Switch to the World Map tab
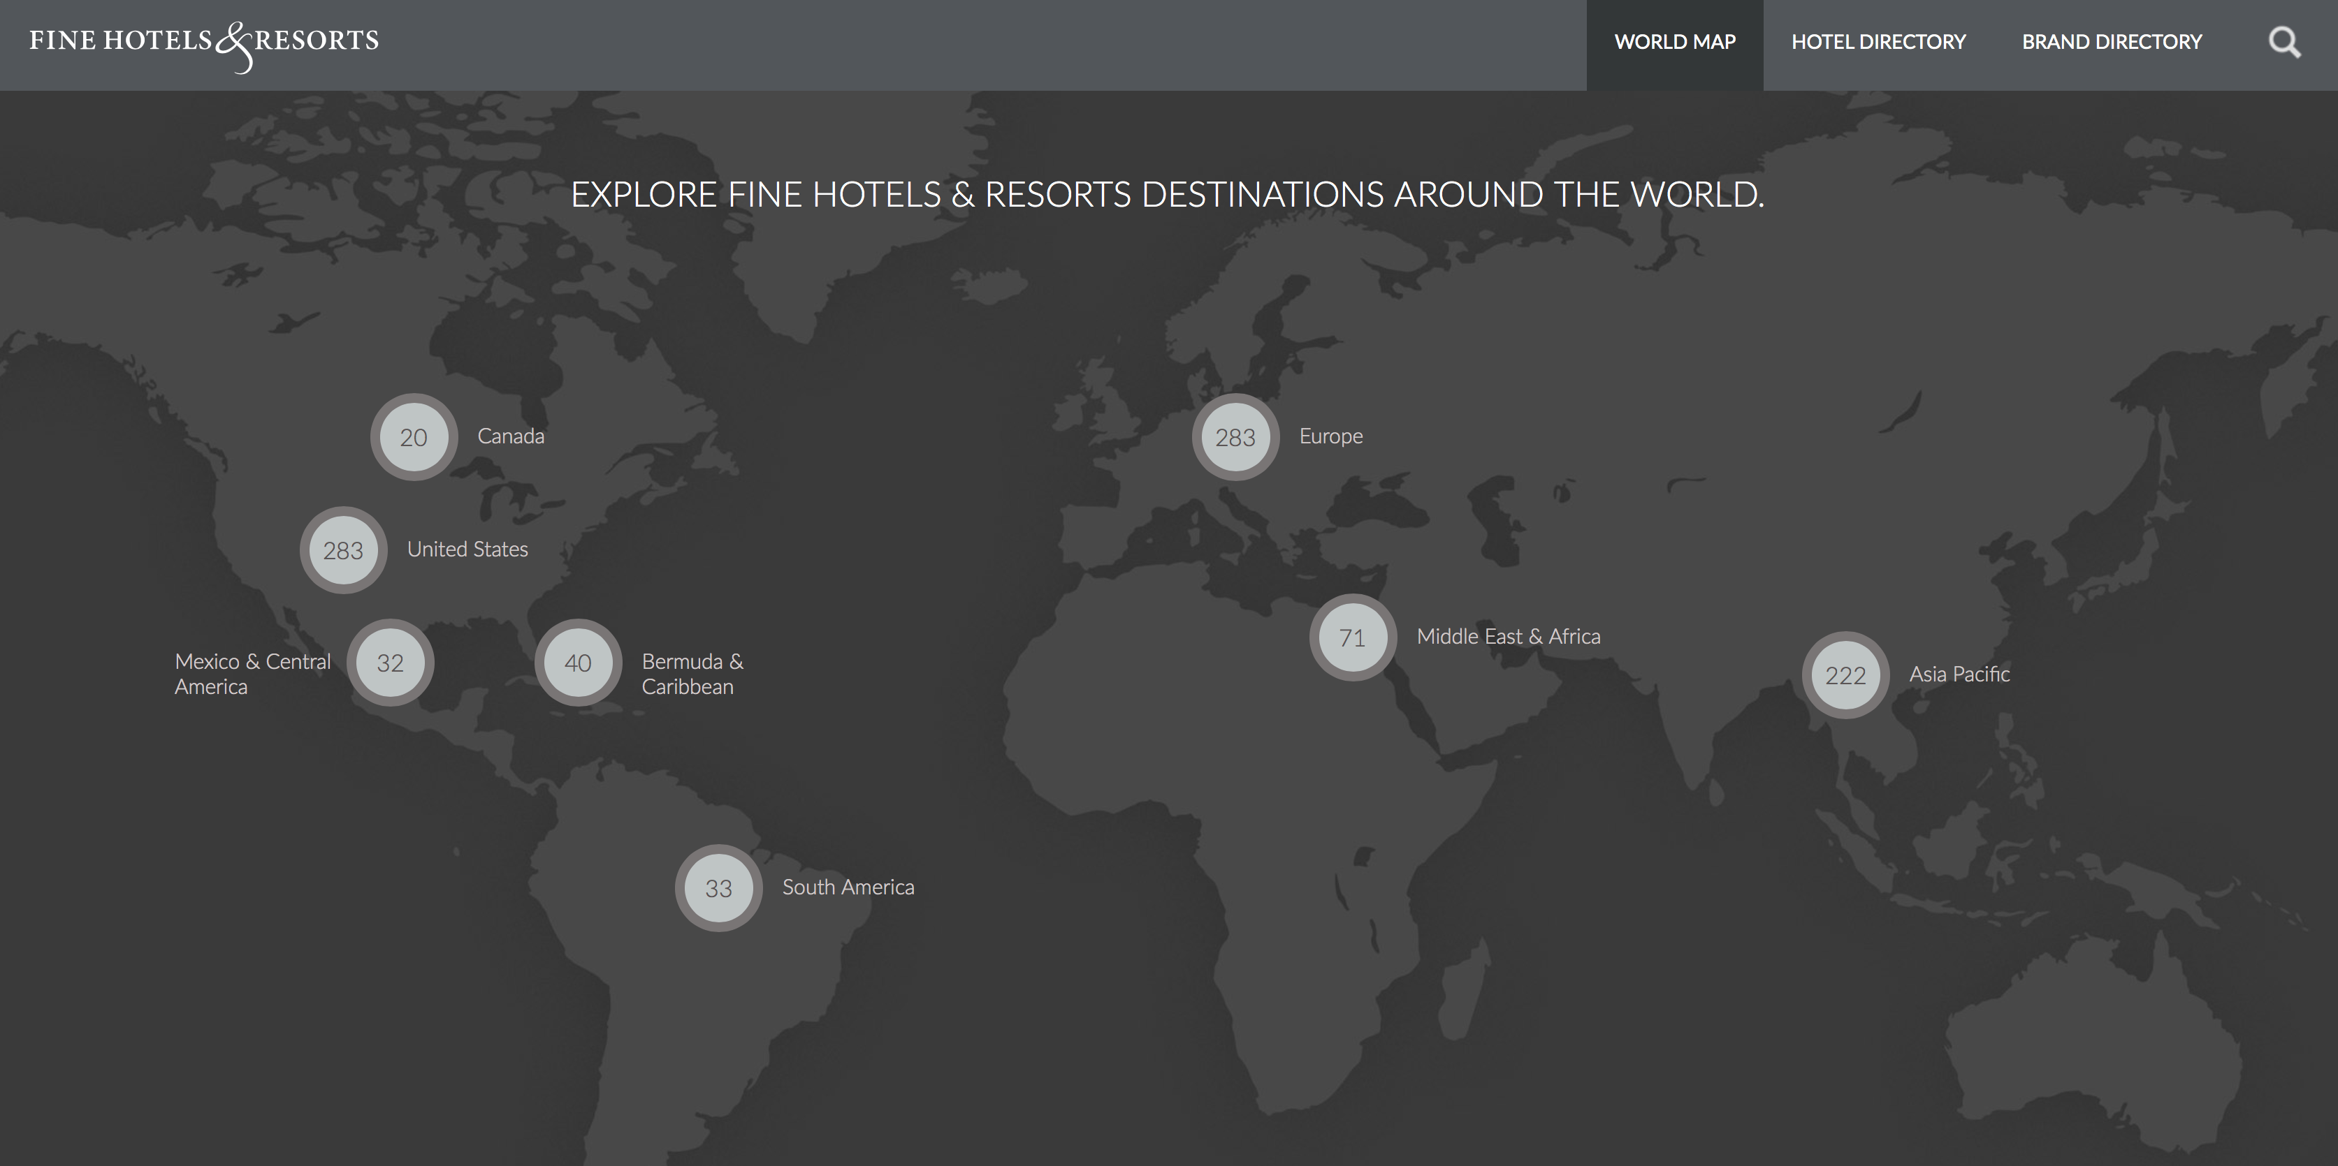 click(x=1674, y=42)
